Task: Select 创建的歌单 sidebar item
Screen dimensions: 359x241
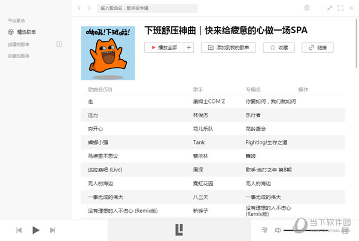Action: (x=19, y=44)
